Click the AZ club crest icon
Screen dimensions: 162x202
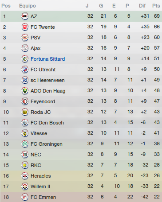tap(25, 16)
